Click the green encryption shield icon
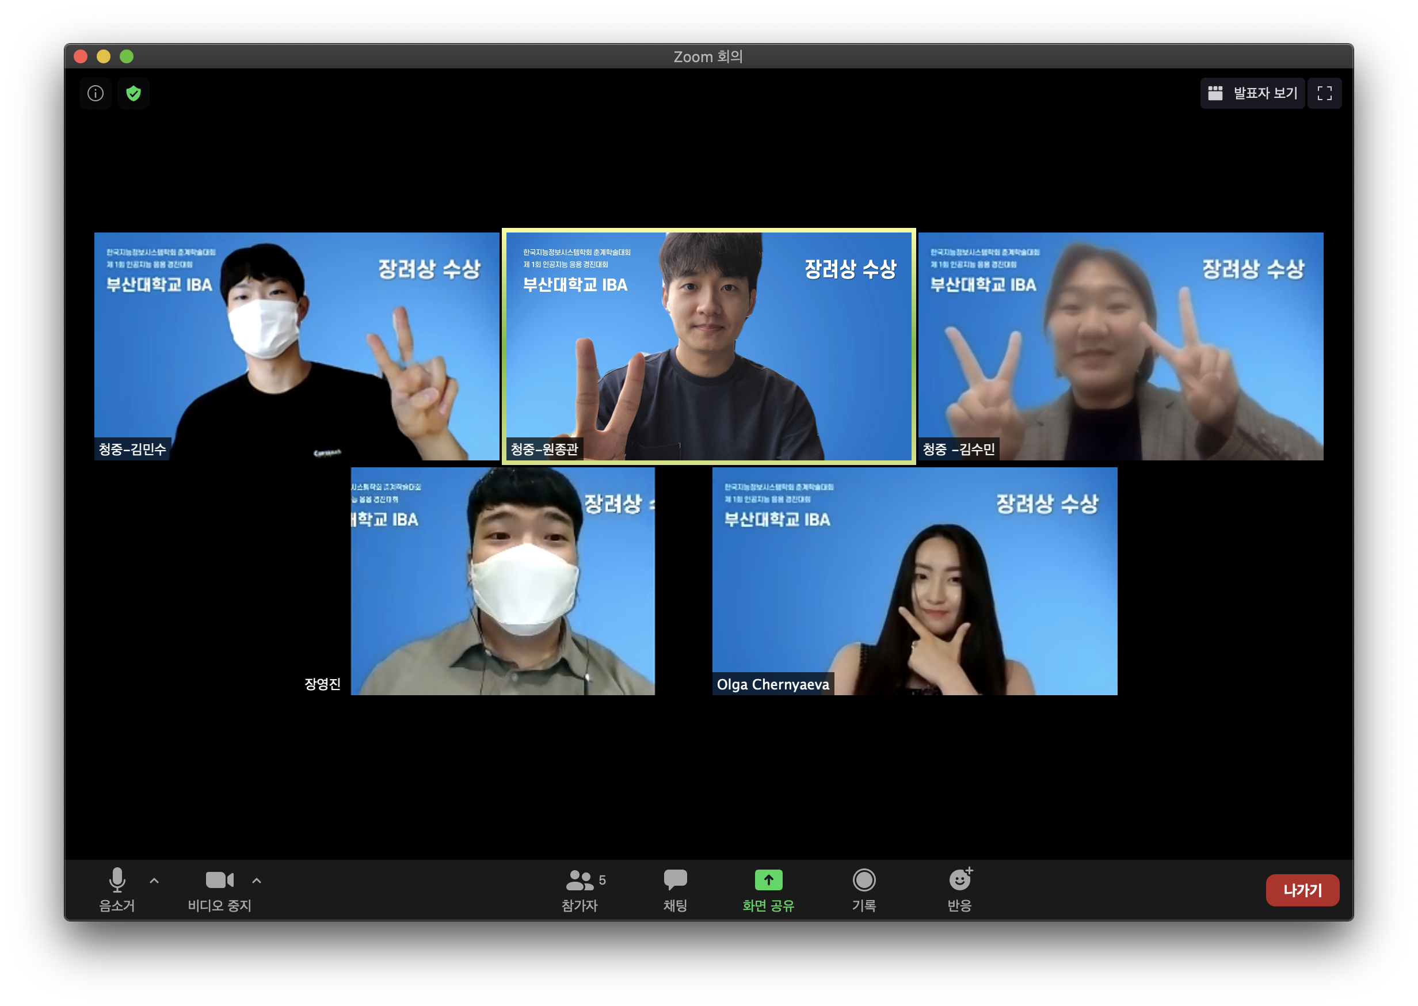1418x1006 pixels. coord(133,94)
